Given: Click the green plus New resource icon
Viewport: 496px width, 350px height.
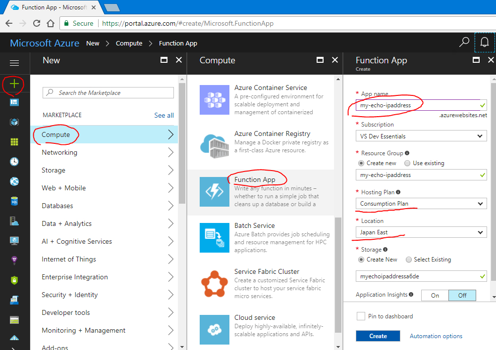Looking at the screenshot, I should point(14,84).
